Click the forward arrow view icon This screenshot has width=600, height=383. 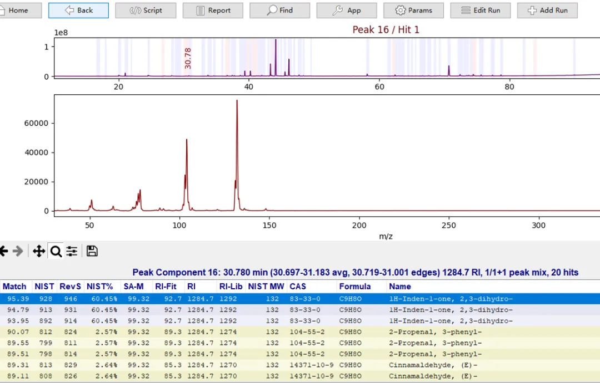click(18, 251)
